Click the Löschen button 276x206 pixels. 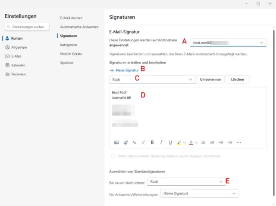click(x=238, y=80)
